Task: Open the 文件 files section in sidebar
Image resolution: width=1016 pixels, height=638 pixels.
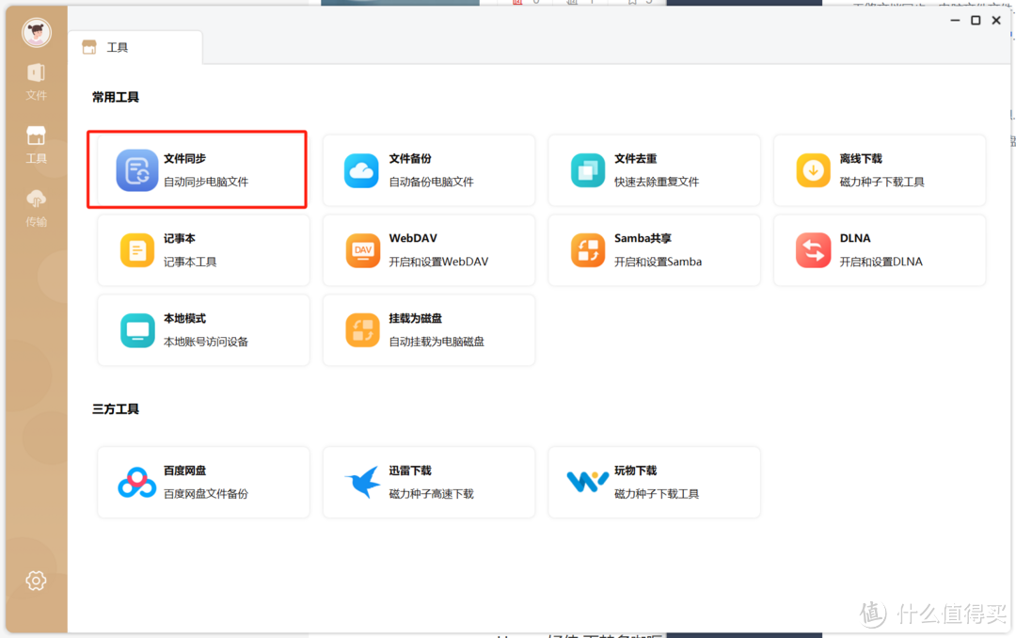Action: 36,80
